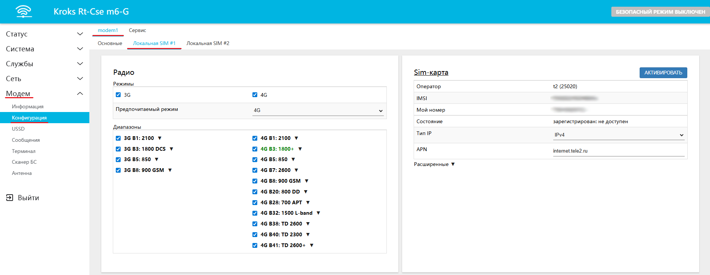The width and height of the screenshot is (710, 275).
Task: Open the Сканер БС page
Action: [x=24, y=162]
